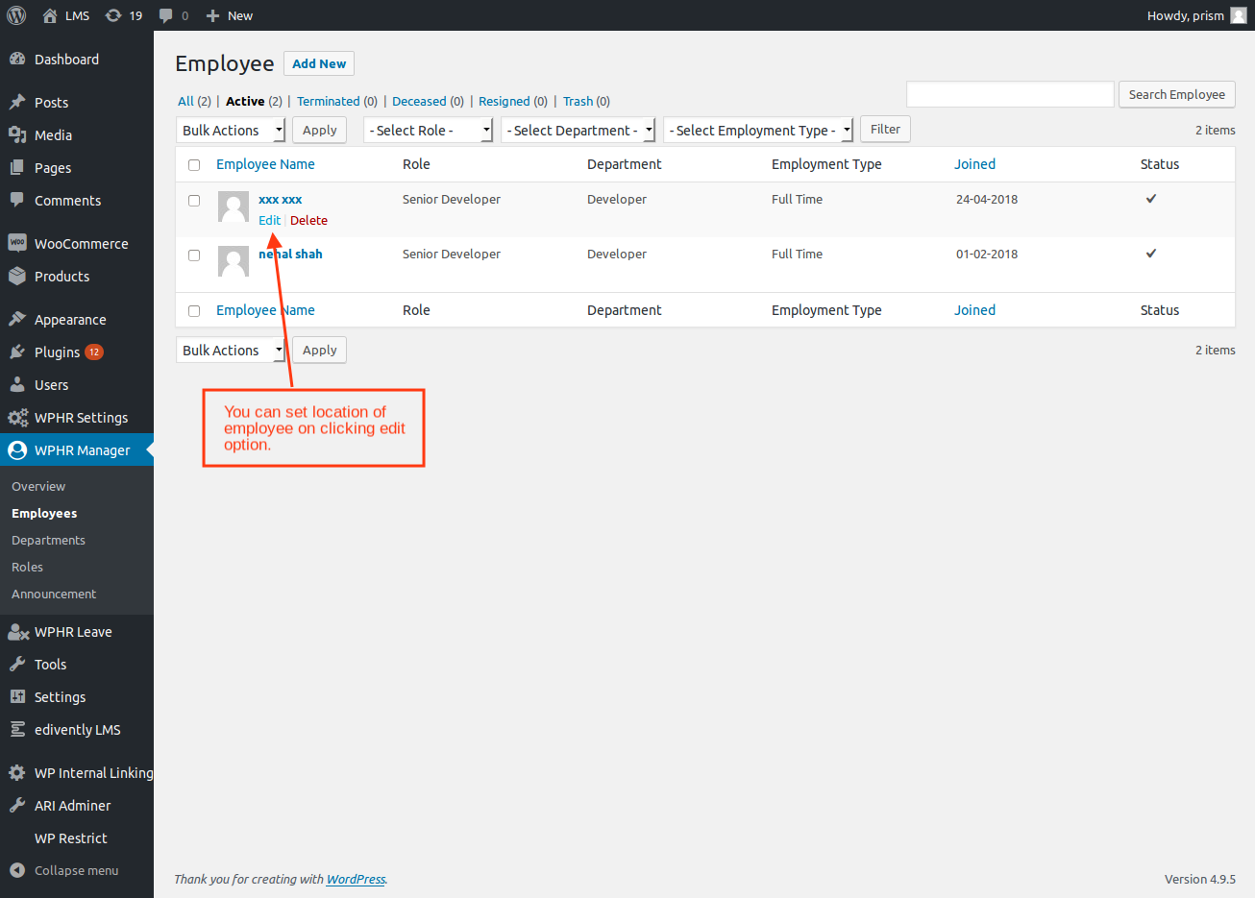Viewport: 1255px width, 898px height.
Task: Click the Filter button
Action: pos(885,129)
